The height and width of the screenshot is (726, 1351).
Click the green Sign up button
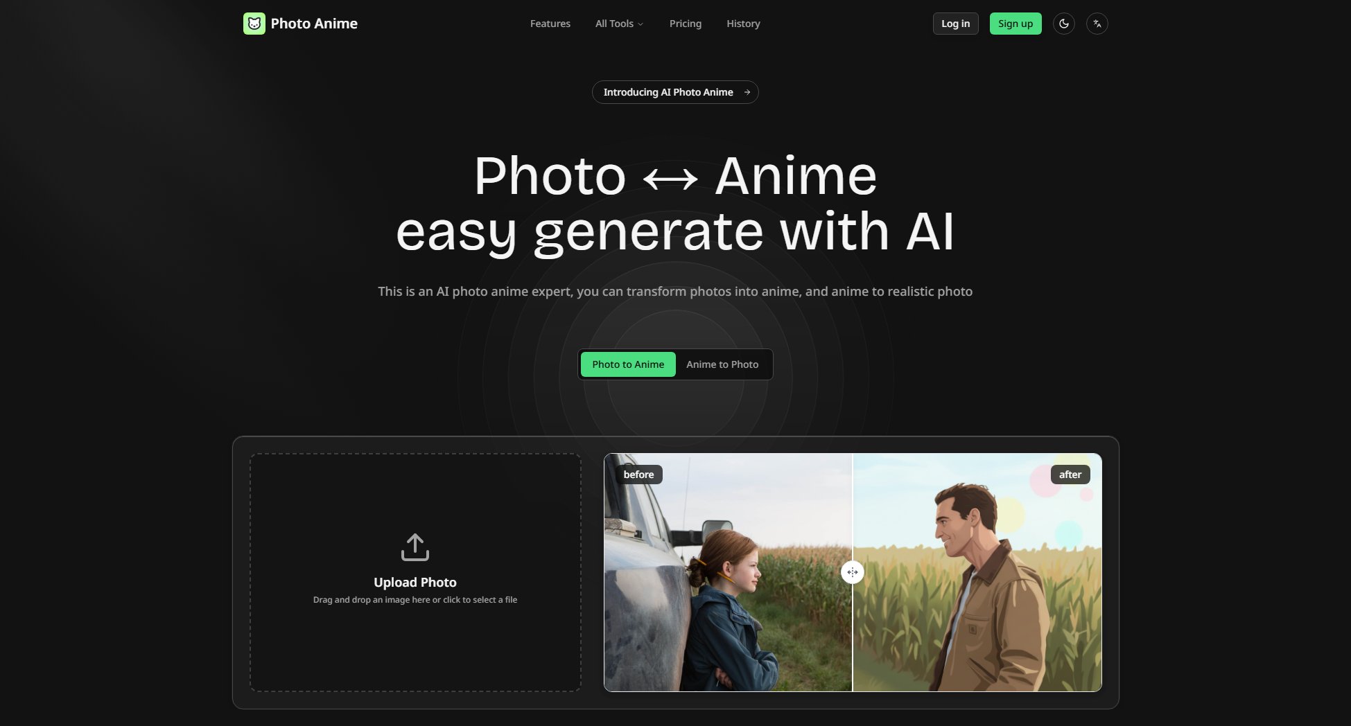1016,24
